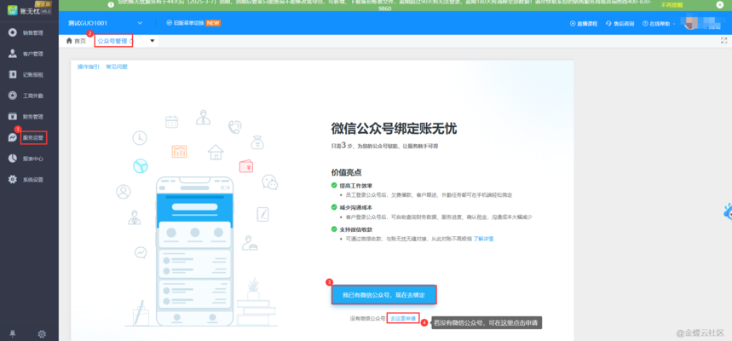Screen dimensions: 732x341
Task: Click the 账无忧 logo
Action: [30, 9]
